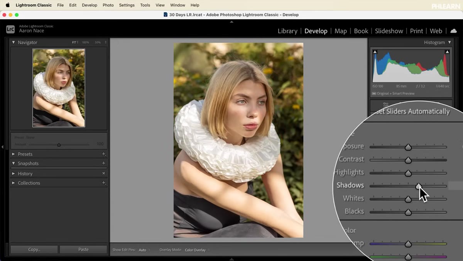Open the Apple menu
The width and height of the screenshot is (463, 261).
(7, 5)
